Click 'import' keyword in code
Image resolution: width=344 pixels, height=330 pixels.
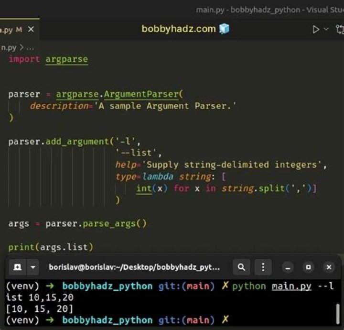[x=24, y=59]
